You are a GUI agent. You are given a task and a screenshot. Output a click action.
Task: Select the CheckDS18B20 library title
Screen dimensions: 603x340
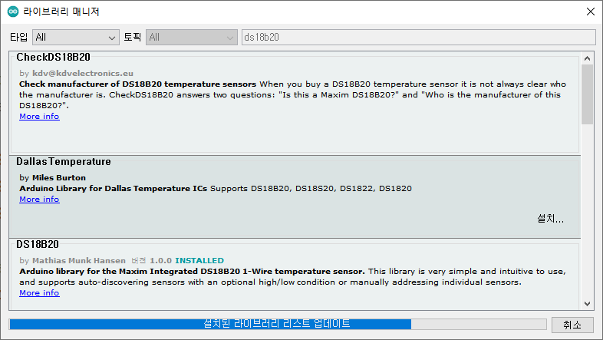53,58
